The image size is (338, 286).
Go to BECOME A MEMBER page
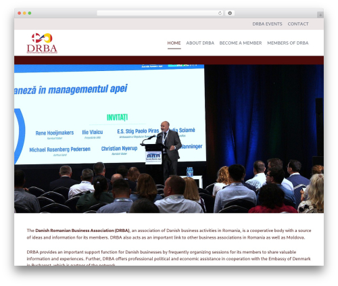click(x=241, y=43)
